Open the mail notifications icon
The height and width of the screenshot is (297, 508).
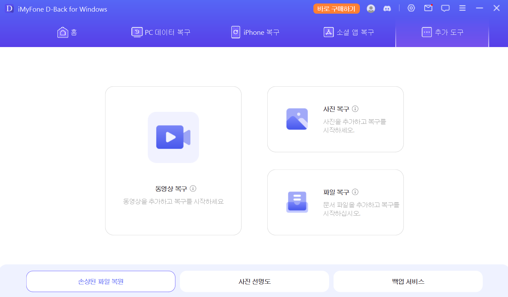[428, 8]
